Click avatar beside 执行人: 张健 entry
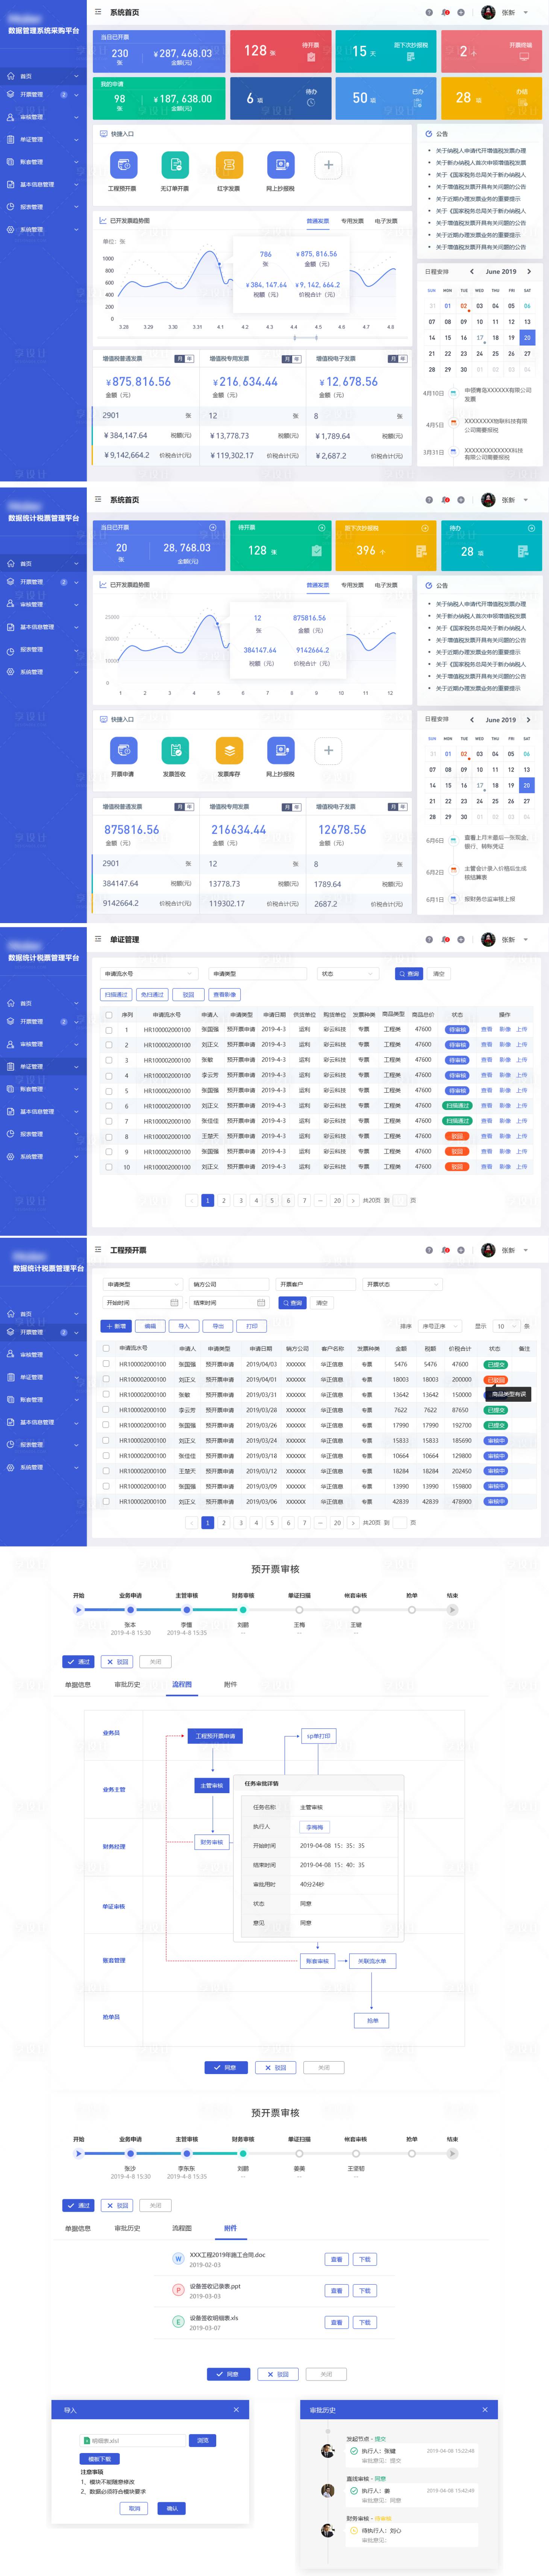 [327, 2451]
